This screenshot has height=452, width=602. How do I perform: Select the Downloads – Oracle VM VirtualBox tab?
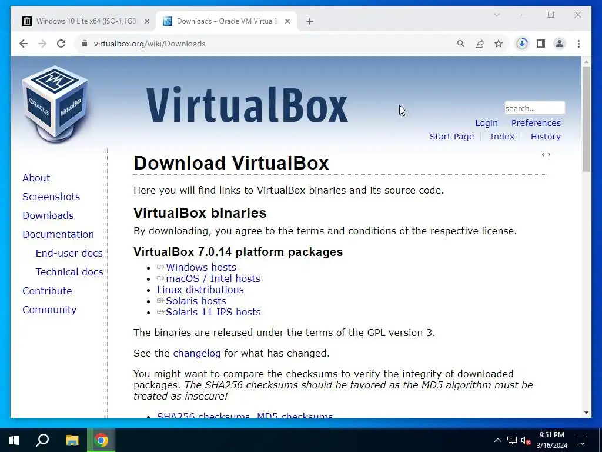(x=226, y=21)
